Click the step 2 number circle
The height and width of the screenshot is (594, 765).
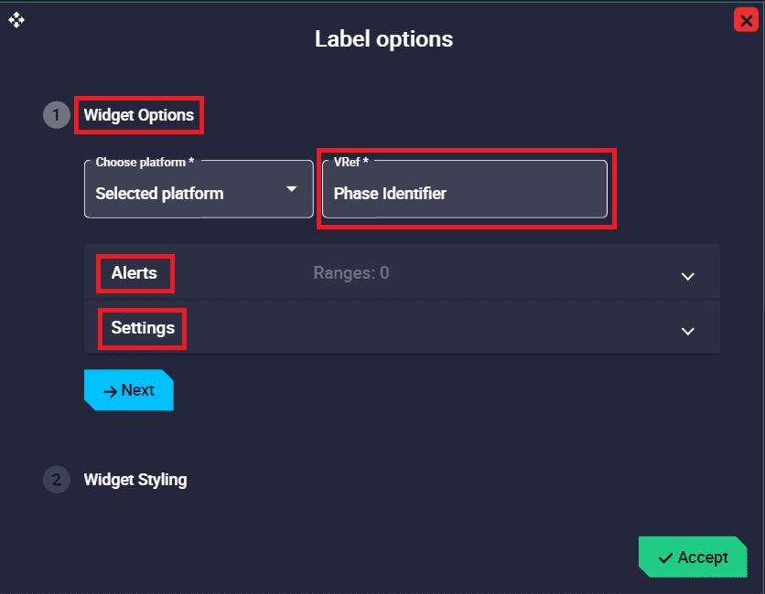point(56,480)
